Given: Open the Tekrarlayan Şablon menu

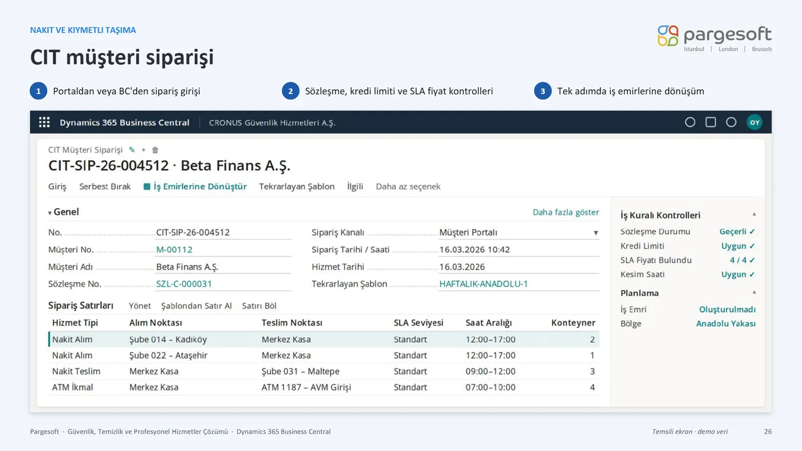Looking at the screenshot, I should 297,186.
